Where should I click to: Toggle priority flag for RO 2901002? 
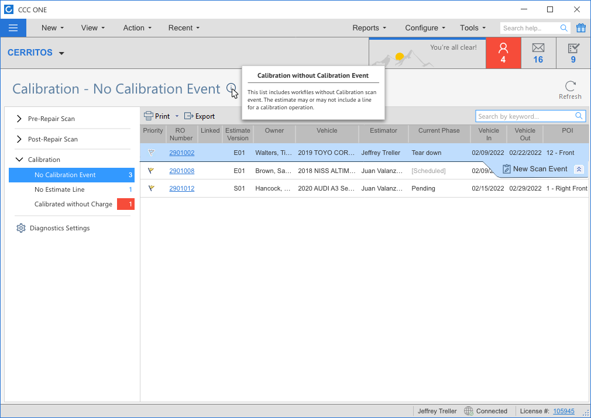coord(152,153)
